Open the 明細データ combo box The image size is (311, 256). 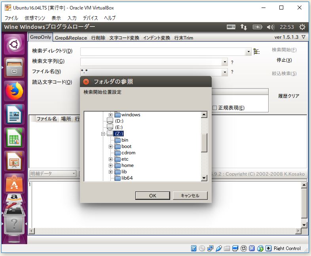tap(53, 174)
